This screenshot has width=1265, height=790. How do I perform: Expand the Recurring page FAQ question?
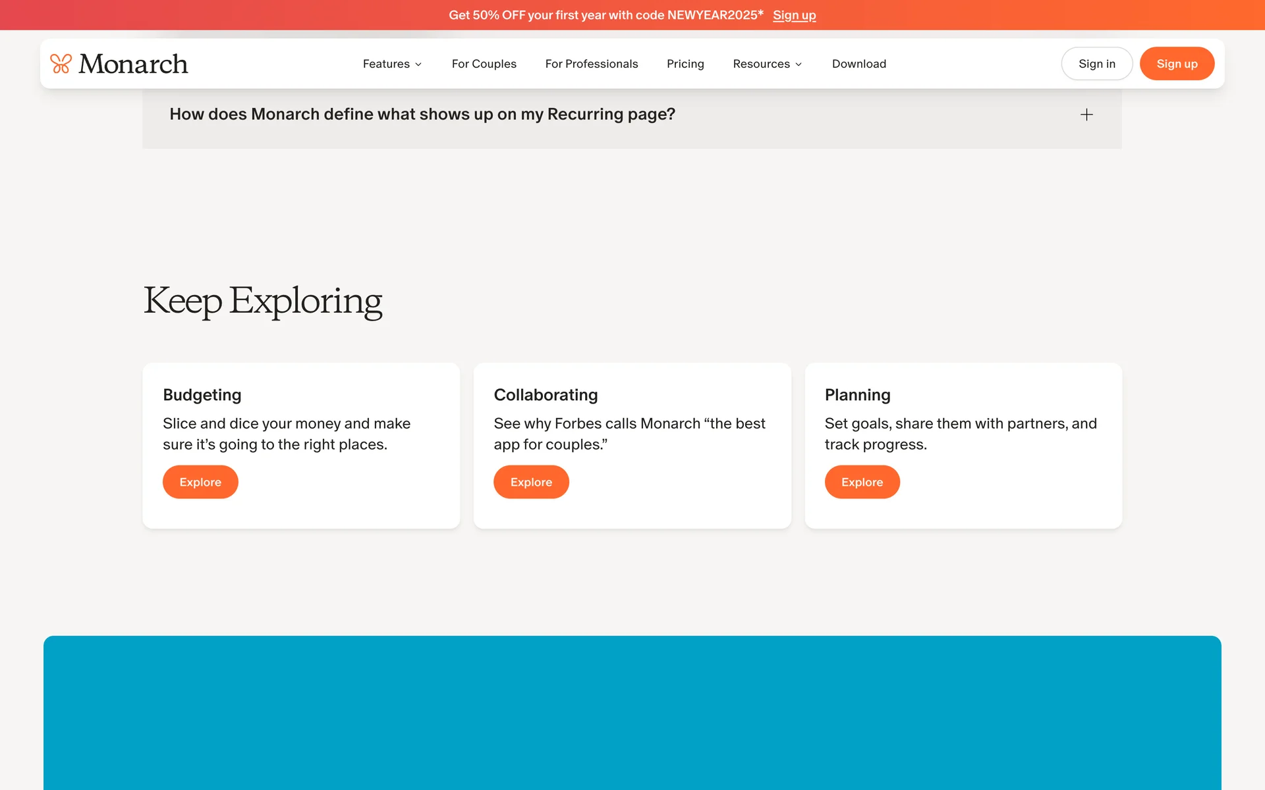tap(422, 115)
